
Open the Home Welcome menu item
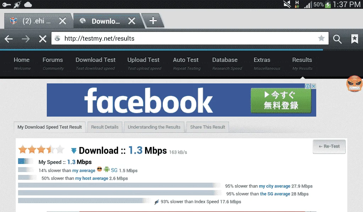(22, 64)
